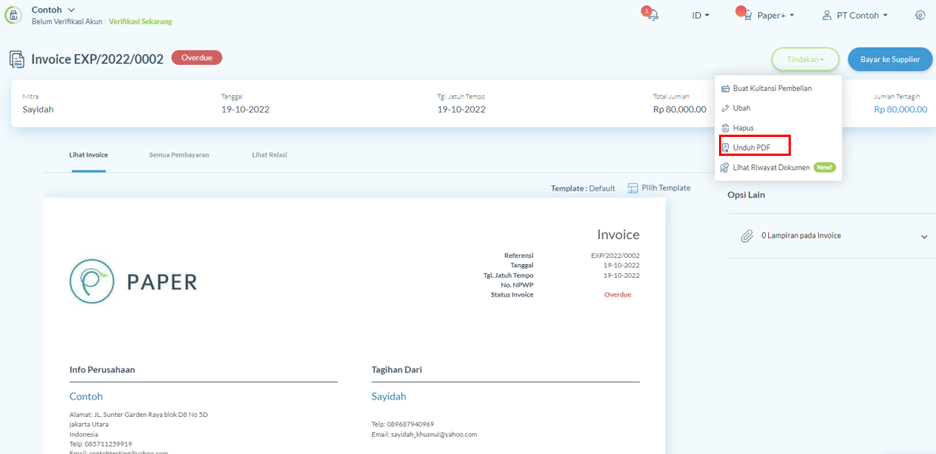Click the Template : Default label
This screenshot has width=936, height=454.
pyautogui.click(x=583, y=188)
